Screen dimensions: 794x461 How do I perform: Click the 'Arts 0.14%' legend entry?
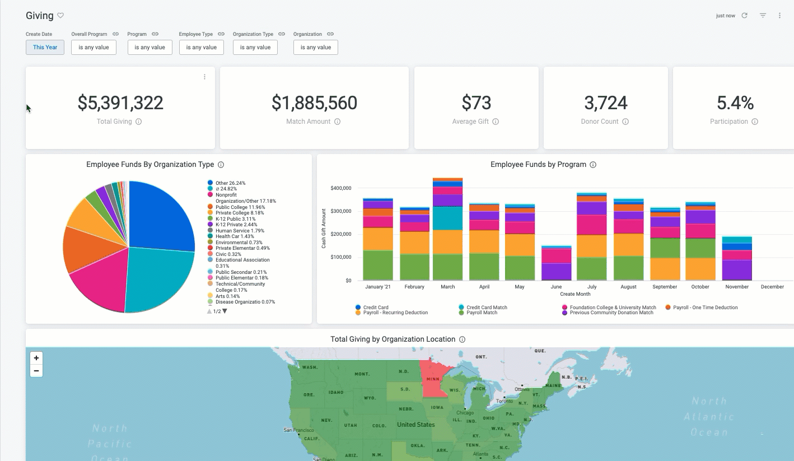223,296
